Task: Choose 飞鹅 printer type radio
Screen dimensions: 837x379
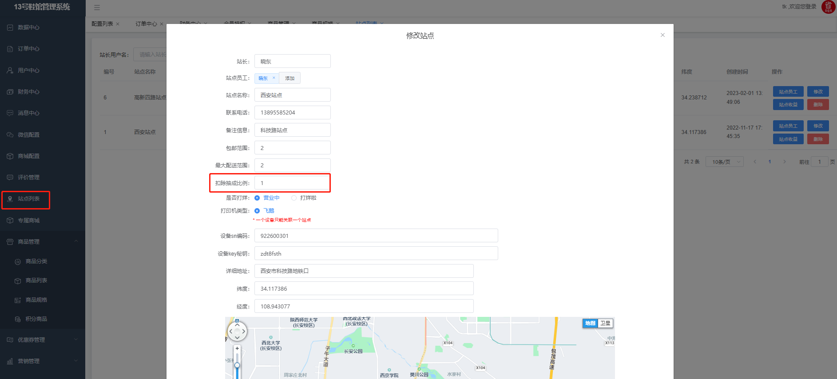Action: click(x=257, y=211)
